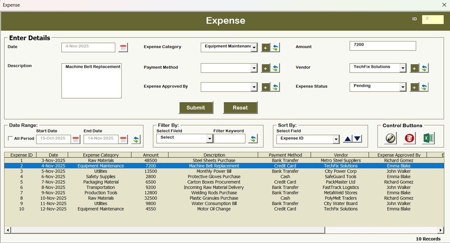Sort records descending with the red arrow

click(x=358, y=138)
